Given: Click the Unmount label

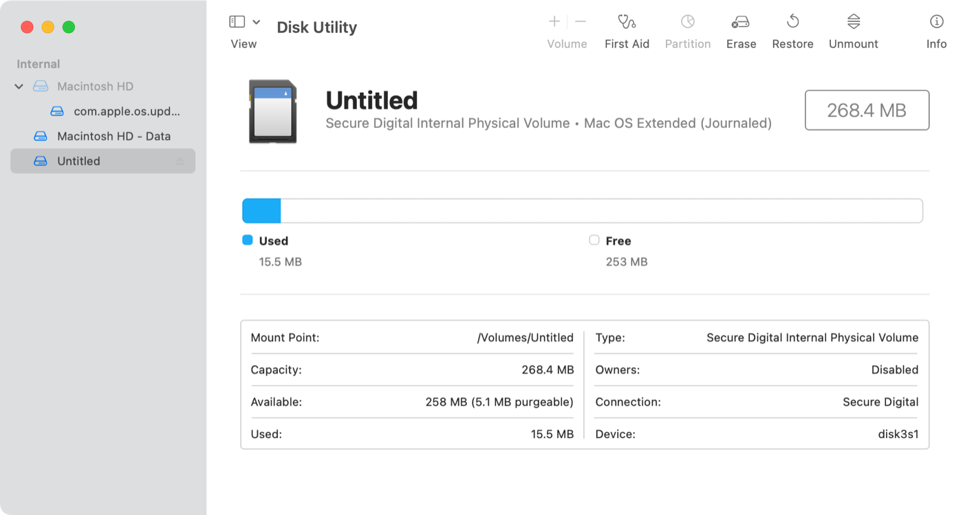Looking at the screenshot, I should coord(854,44).
